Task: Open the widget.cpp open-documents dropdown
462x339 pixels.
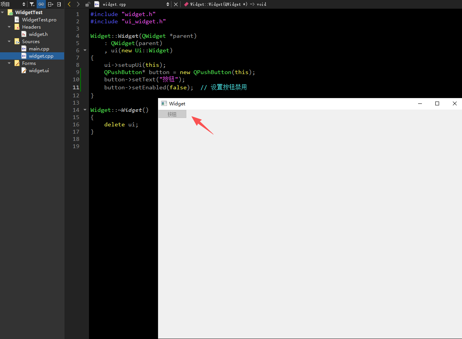Action: point(132,4)
